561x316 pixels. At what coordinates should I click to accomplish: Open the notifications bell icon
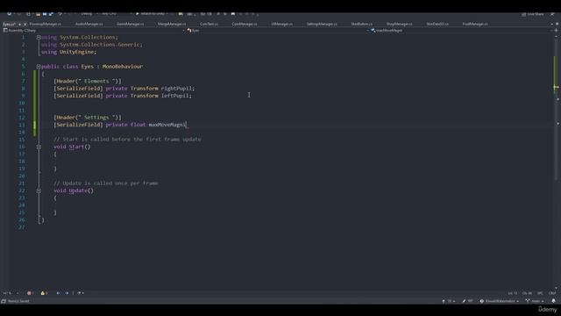pyautogui.click(x=553, y=301)
